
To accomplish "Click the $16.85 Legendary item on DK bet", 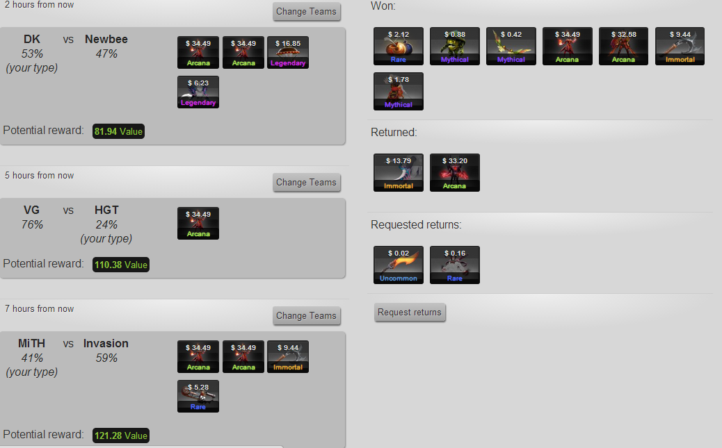I will coord(288,52).
